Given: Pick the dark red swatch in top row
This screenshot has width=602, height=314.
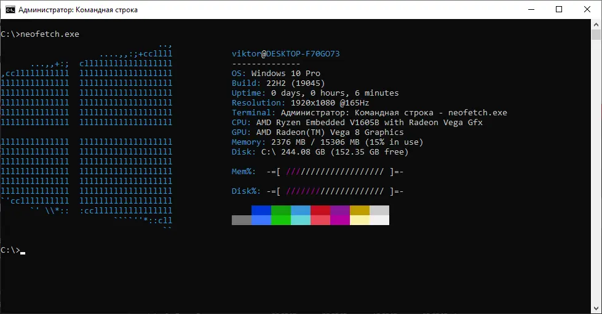Looking at the screenshot, I should coord(320,210).
